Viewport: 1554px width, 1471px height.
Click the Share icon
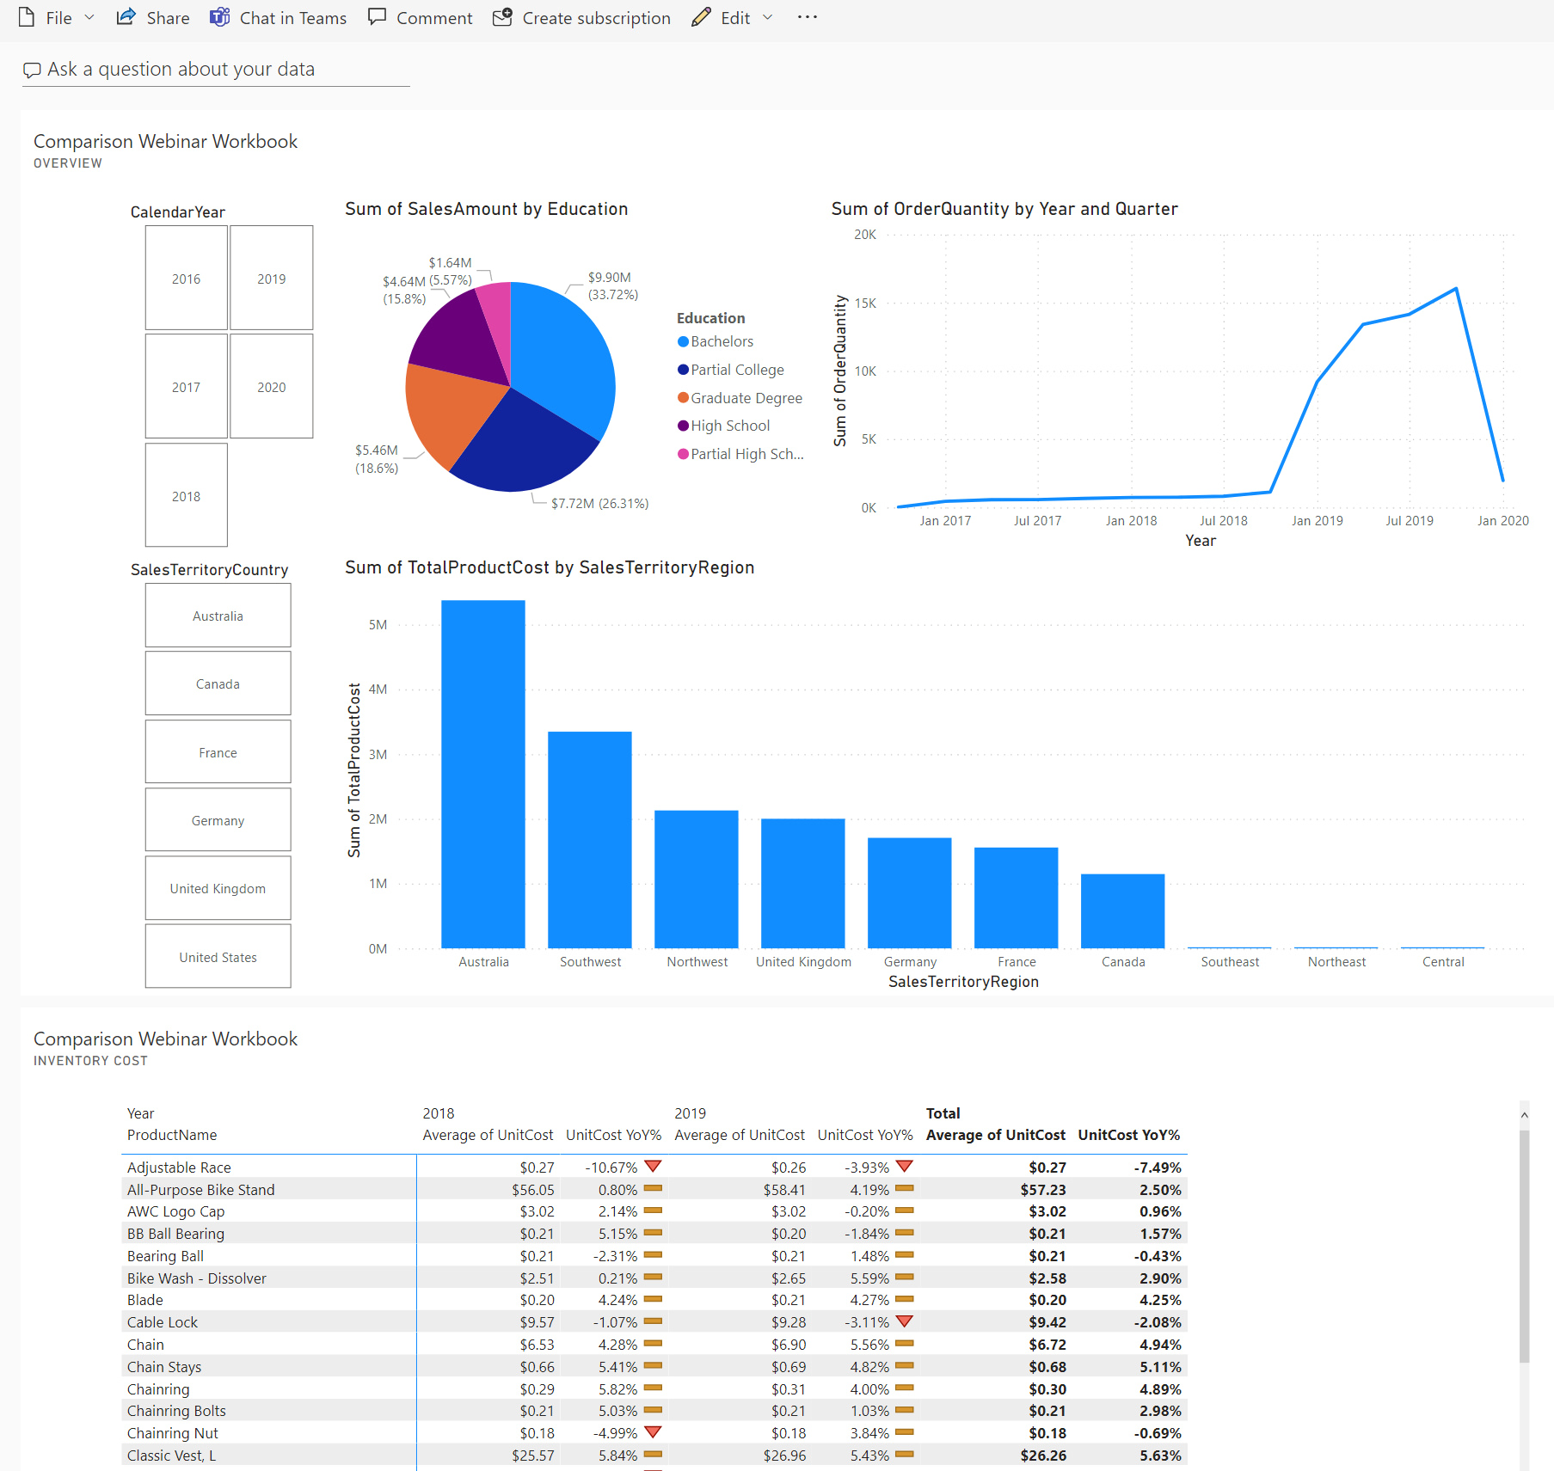126,15
